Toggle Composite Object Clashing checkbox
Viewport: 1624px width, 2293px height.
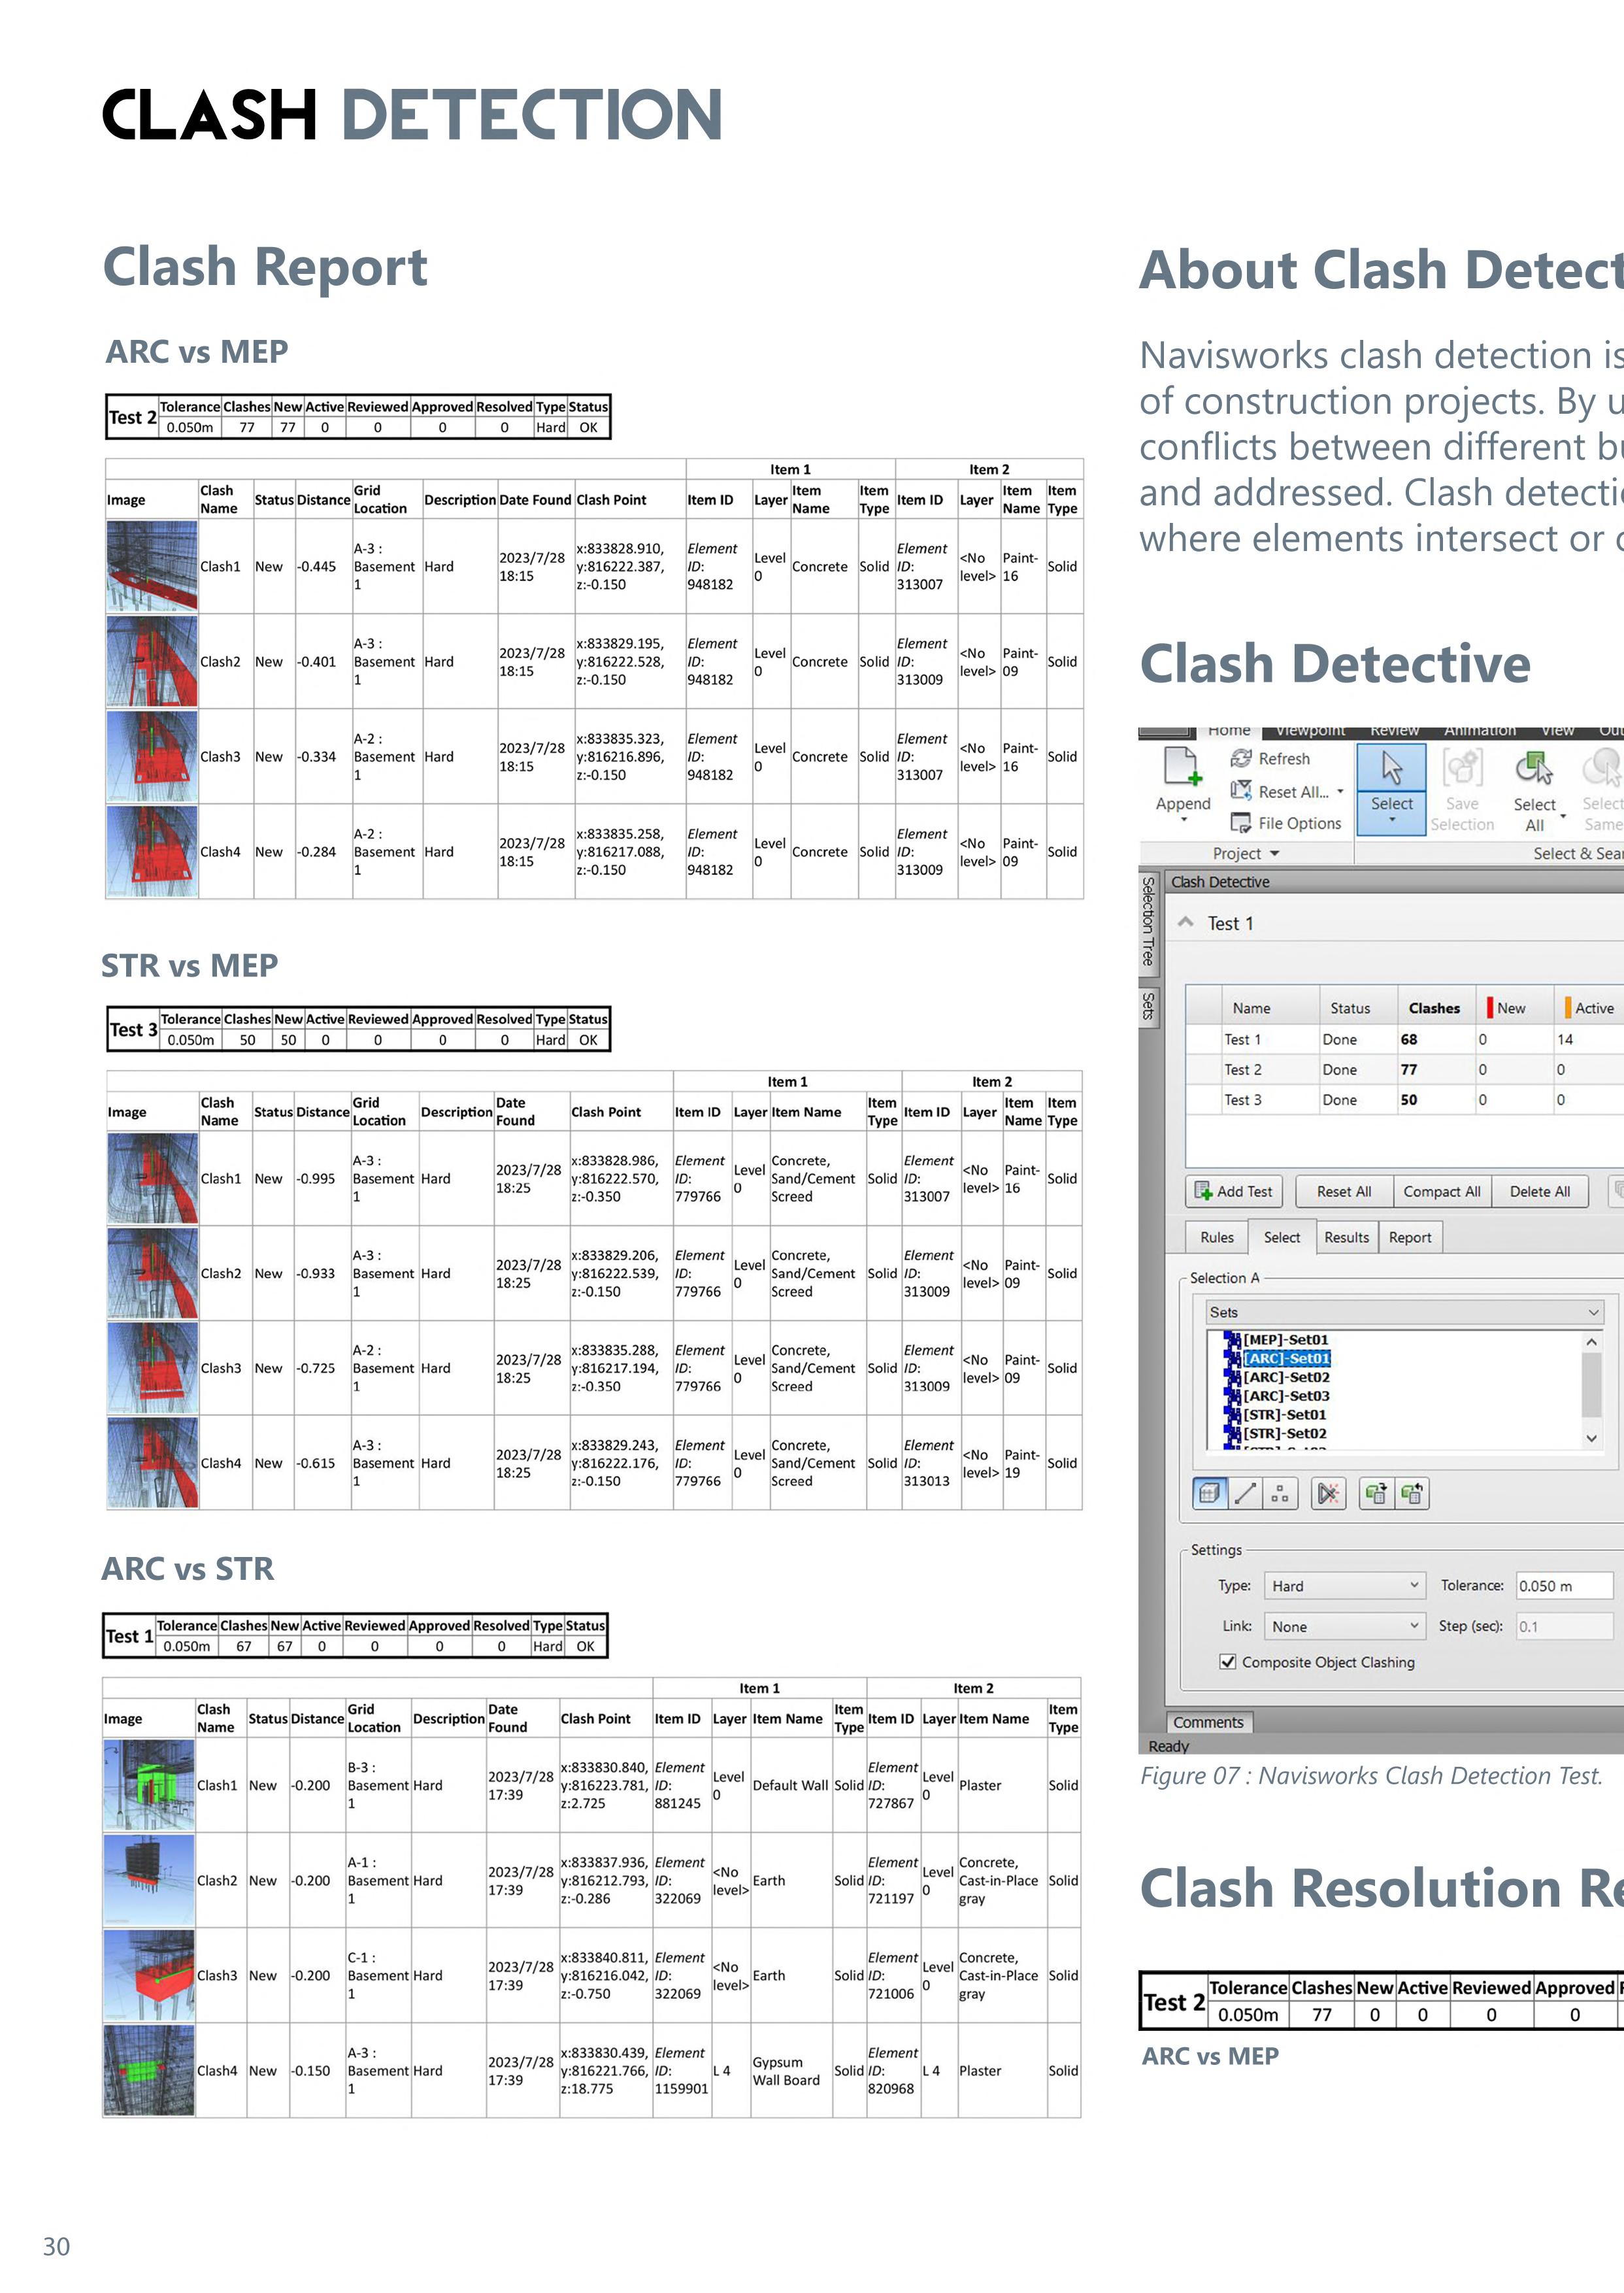1227,1662
